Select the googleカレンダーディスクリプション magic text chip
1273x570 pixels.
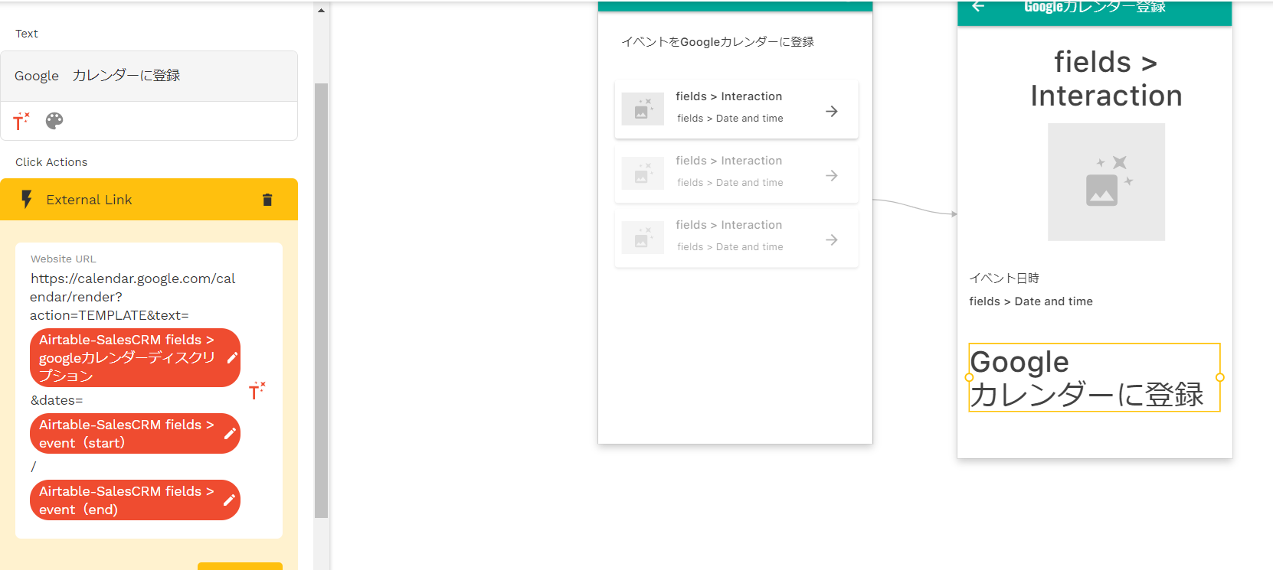[135, 358]
